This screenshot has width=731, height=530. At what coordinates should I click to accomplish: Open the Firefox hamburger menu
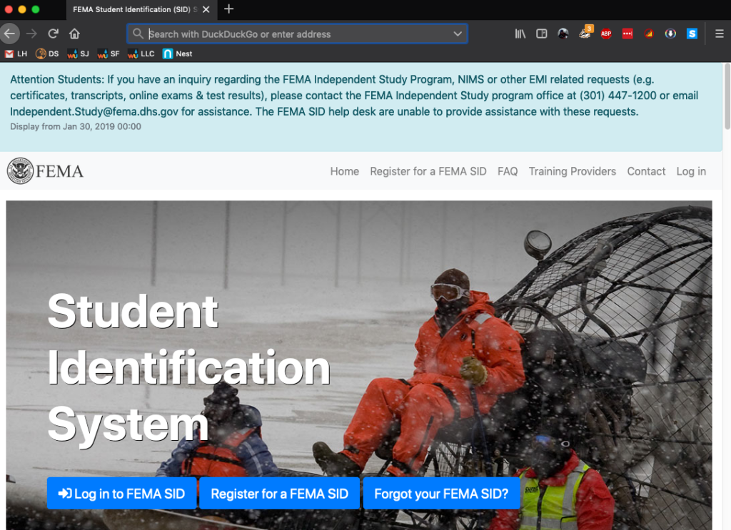[719, 34]
